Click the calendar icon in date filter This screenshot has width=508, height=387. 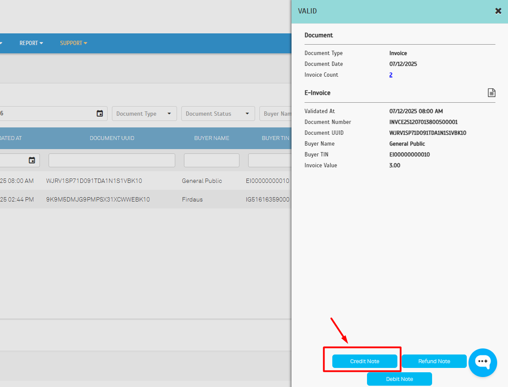(x=100, y=114)
